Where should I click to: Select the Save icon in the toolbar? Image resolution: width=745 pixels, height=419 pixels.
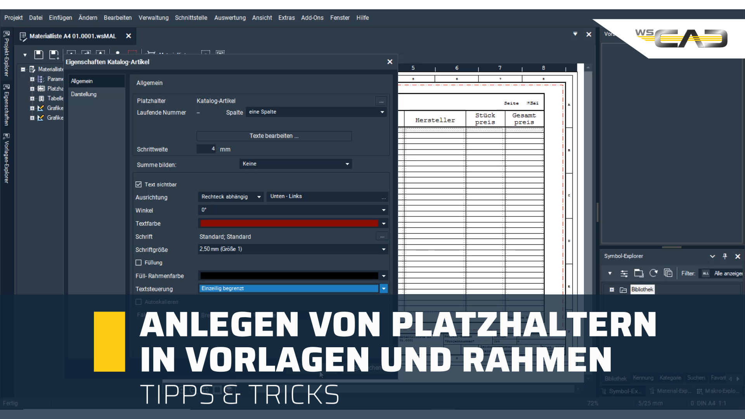[x=38, y=55]
